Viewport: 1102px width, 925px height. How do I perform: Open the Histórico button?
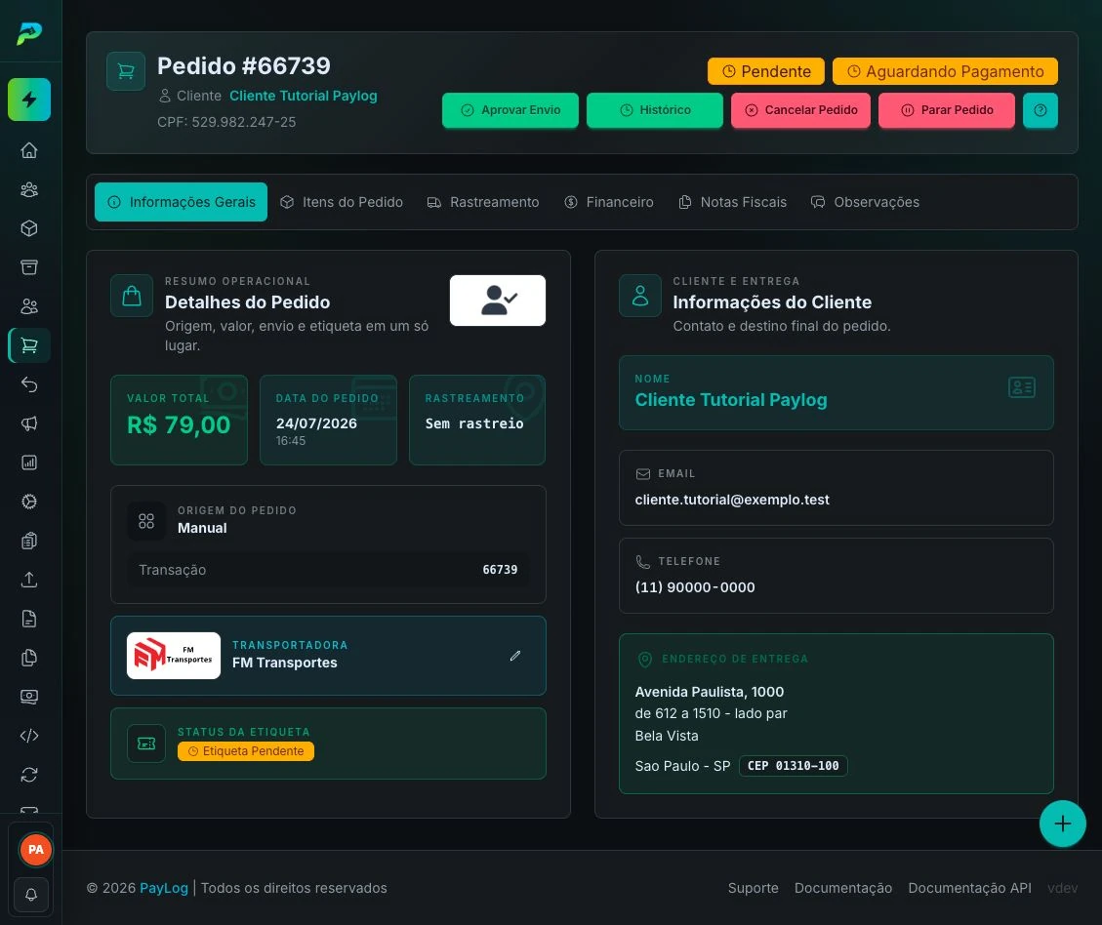tap(655, 110)
